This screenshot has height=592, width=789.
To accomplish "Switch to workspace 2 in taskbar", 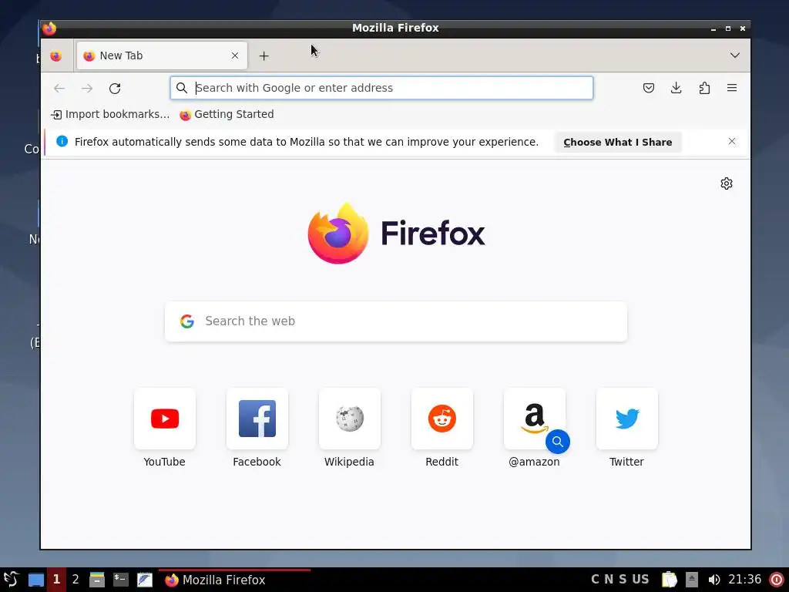I will pos(76,580).
